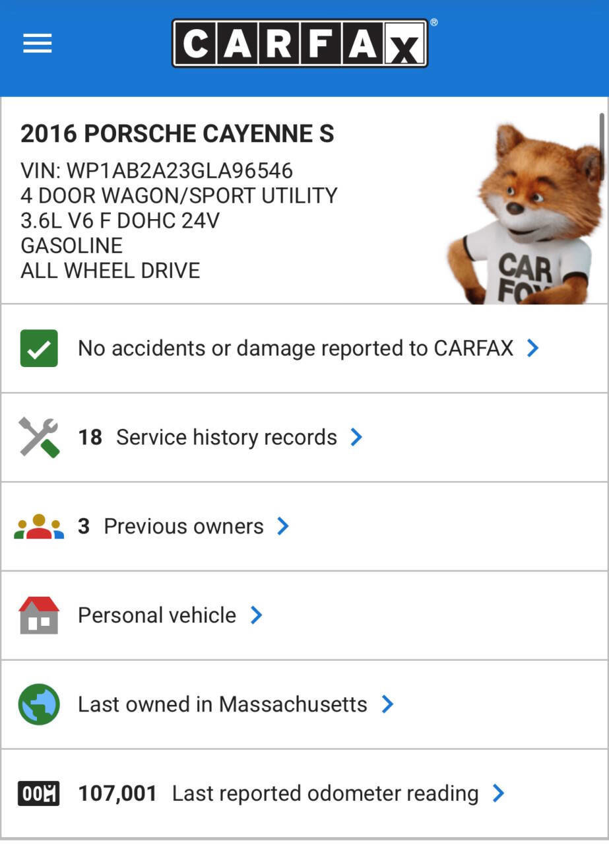Click the wrench service history icon

(x=39, y=437)
